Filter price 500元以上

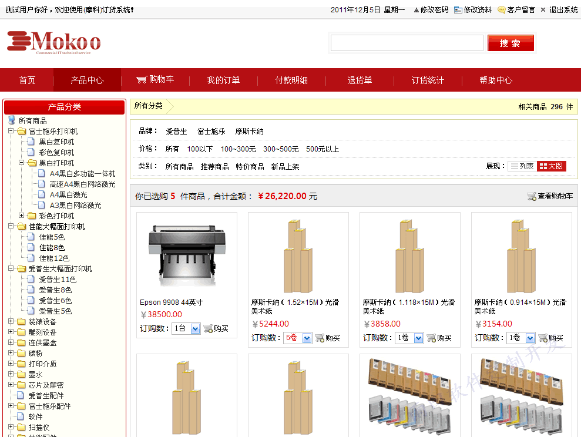point(323,149)
